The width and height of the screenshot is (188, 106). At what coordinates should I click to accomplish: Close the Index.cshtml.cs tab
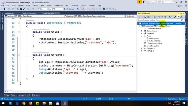click(x=58, y=13)
